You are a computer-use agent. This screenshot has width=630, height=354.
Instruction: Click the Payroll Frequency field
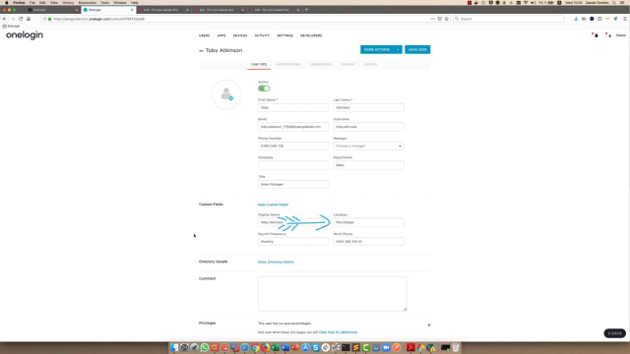[293, 242]
